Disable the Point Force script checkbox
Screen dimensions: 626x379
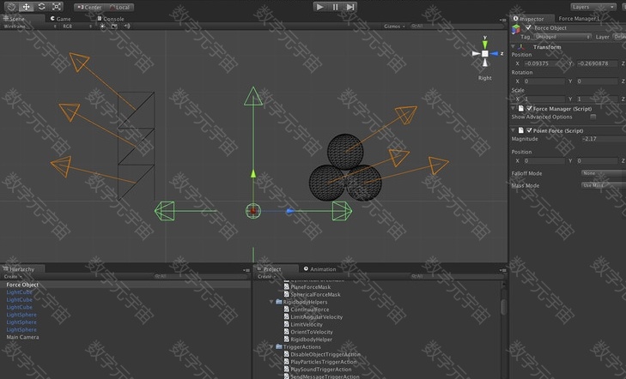529,130
